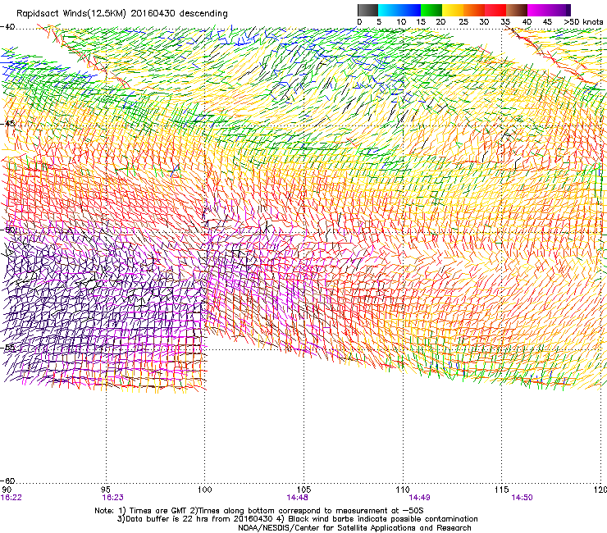
Task: Click the purple time stamp '14:48'
Action: [x=297, y=498]
